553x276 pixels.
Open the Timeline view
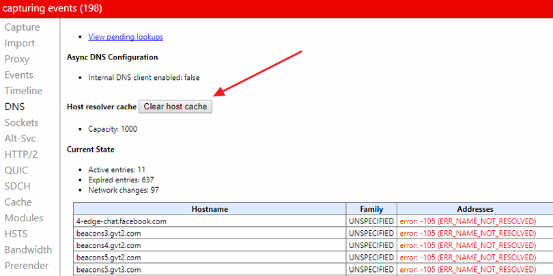[x=23, y=91]
